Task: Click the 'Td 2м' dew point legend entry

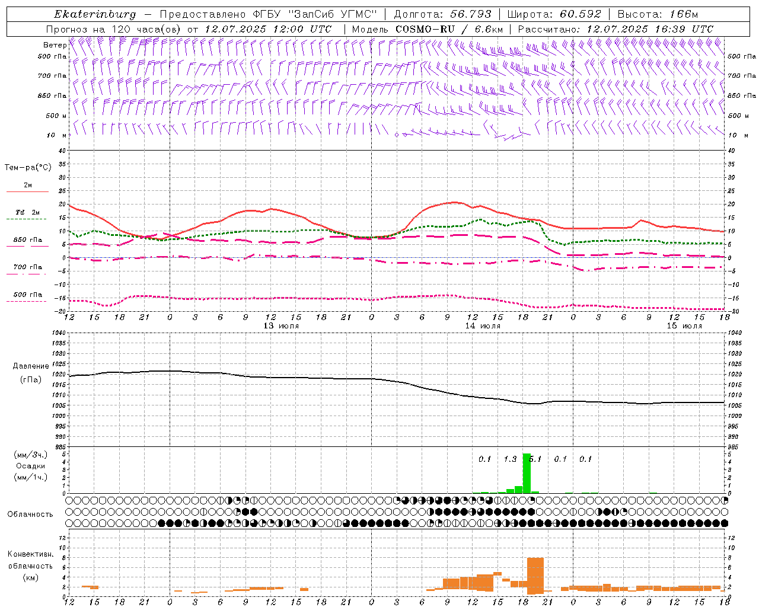Action: (28, 212)
